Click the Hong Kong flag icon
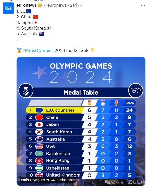 pos(39,161)
